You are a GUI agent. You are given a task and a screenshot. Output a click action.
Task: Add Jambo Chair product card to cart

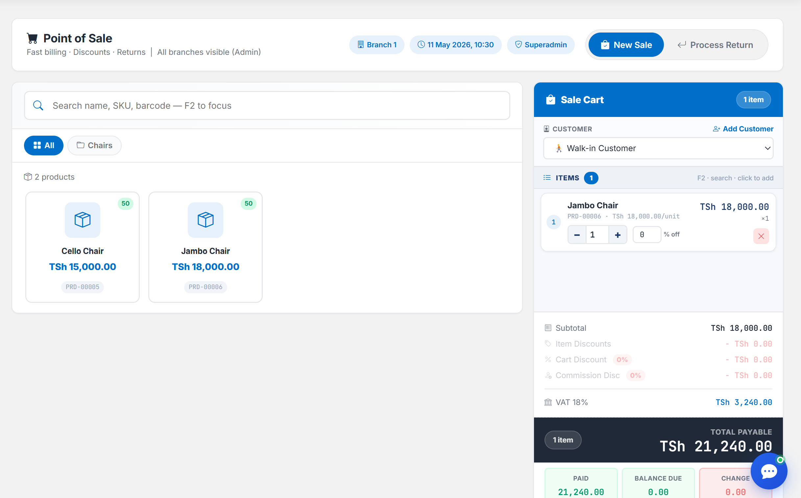pos(206,247)
